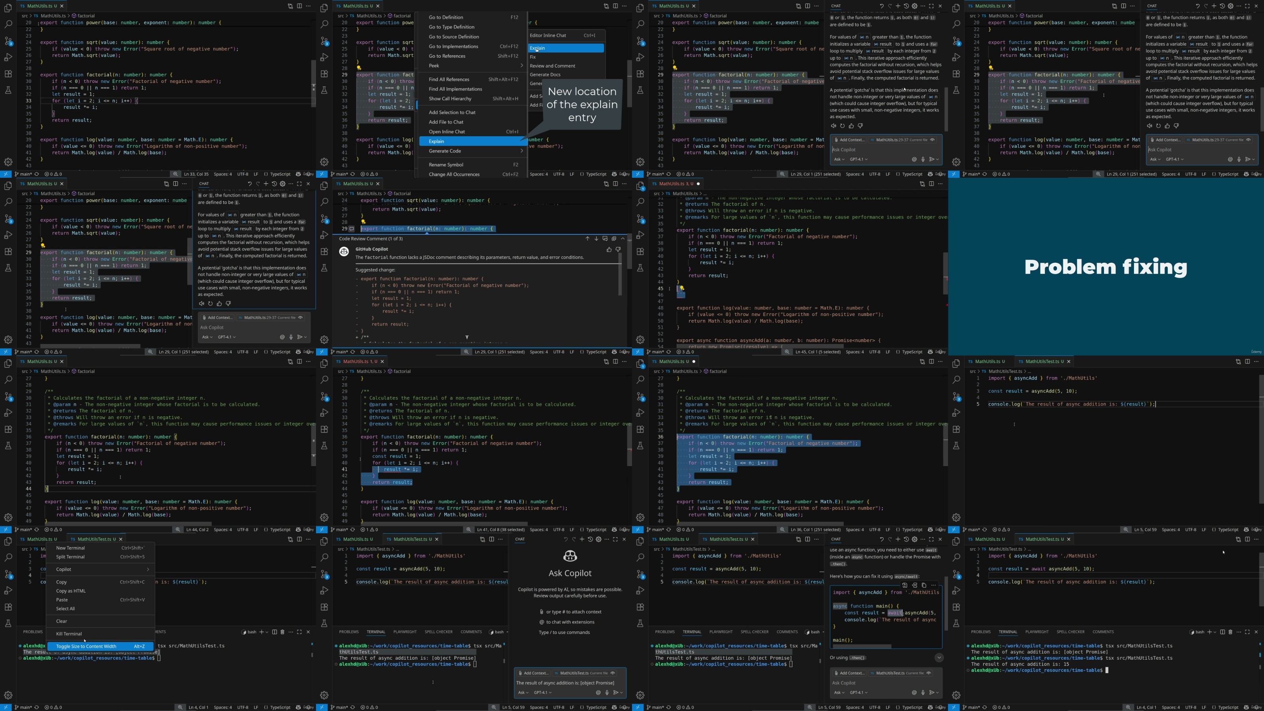Maximize the Ask Copilot welcome chat panel
The width and height of the screenshot is (1264, 711).
[615, 539]
